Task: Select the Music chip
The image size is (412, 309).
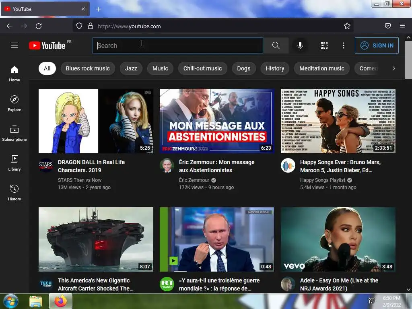Action: point(160,68)
